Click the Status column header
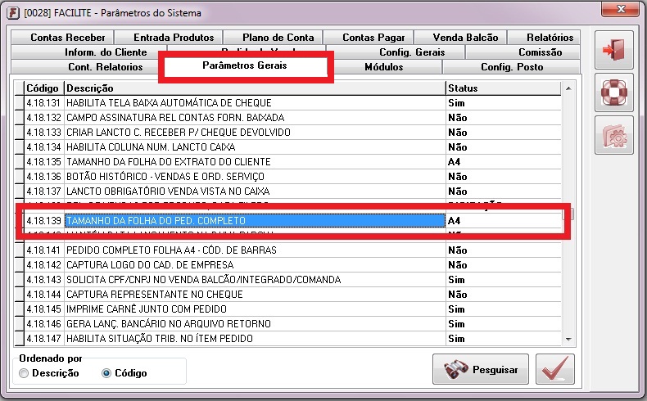 504,88
